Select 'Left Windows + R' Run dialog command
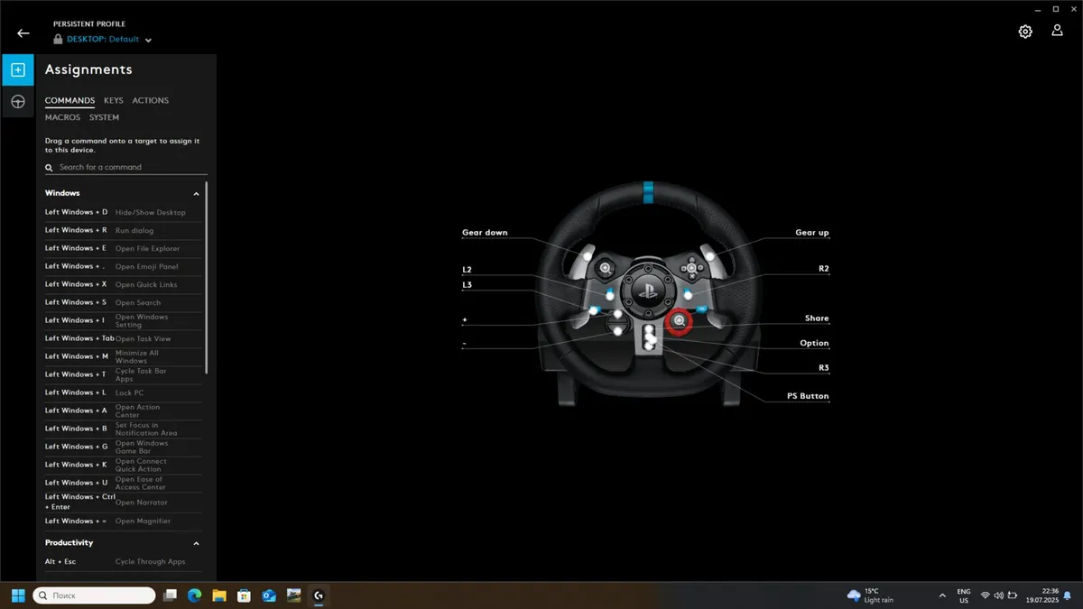Image resolution: width=1083 pixels, height=609 pixels. pos(124,230)
